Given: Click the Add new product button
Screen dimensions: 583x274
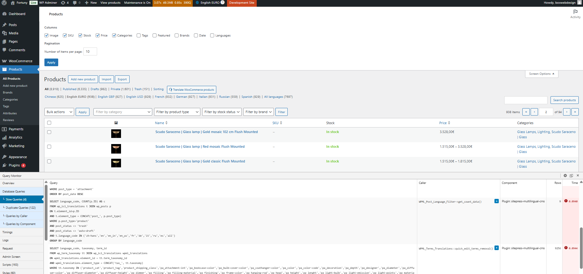Looking at the screenshot, I should [83, 79].
